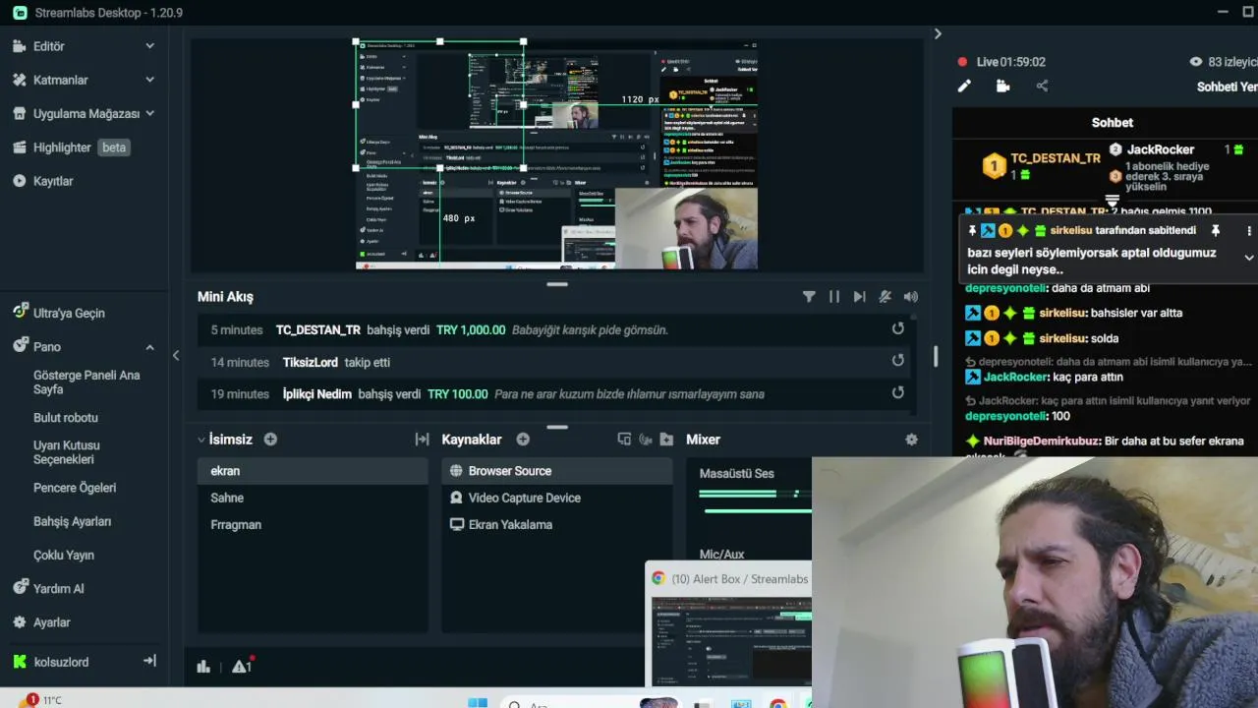Unpin sirkelisu's pinned chat message

pyautogui.click(x=1215, y=230)
